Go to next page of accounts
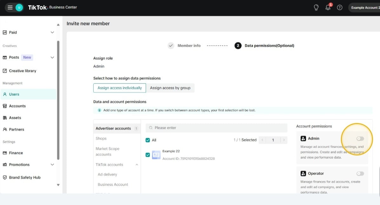The width and height of the screenshot is (380, 205). click(x=284, y=140)
